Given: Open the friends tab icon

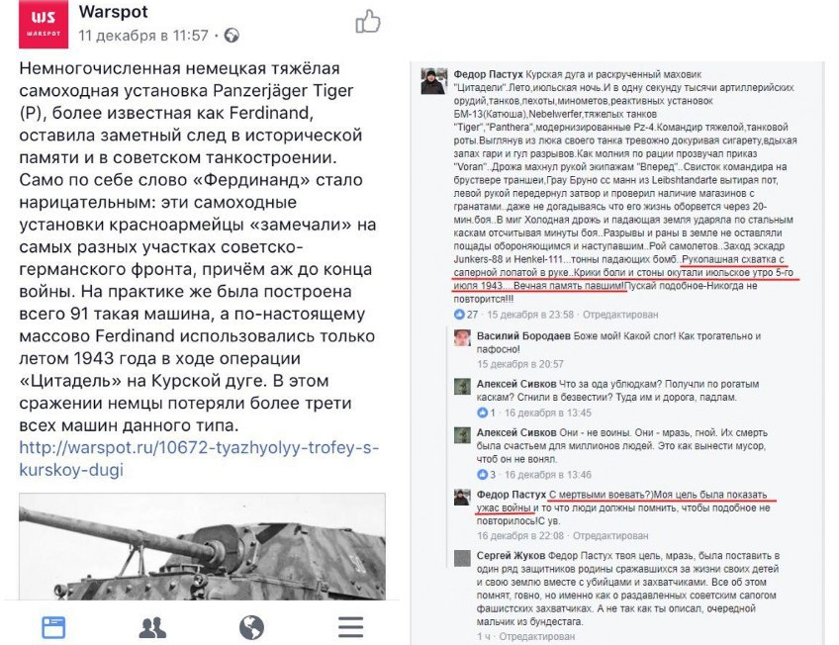Looking at the screenshot, I should (152, 627).
